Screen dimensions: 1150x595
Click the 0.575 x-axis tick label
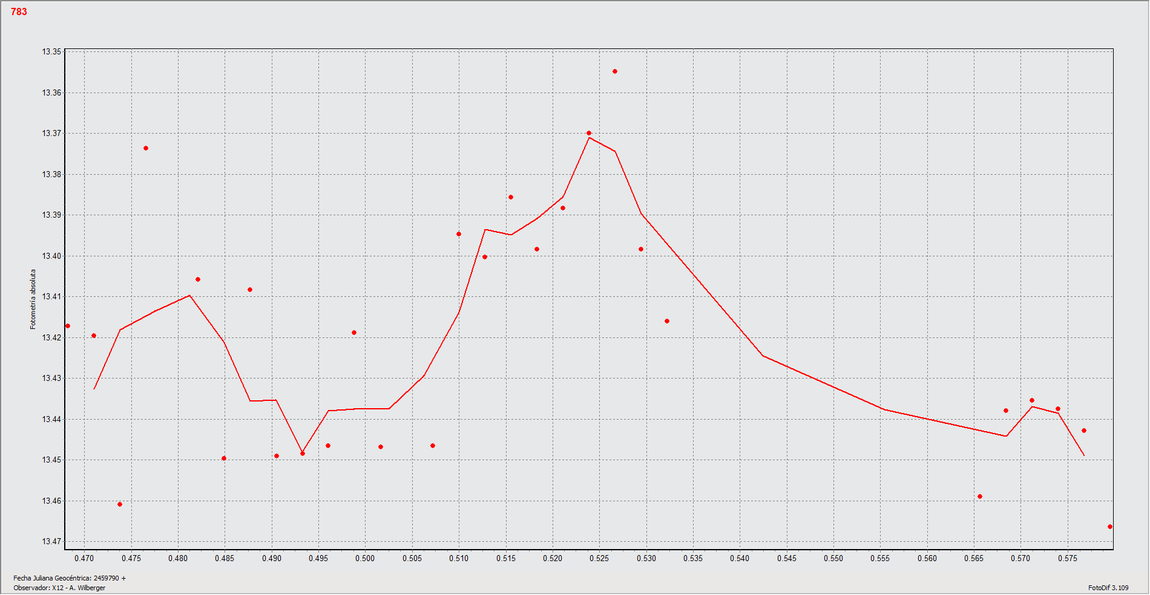[x=1068, y=558]
